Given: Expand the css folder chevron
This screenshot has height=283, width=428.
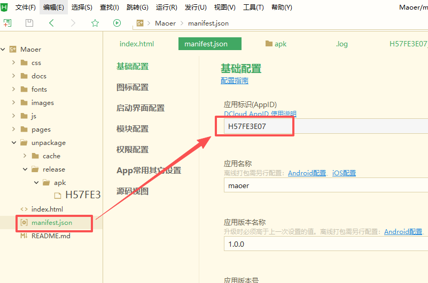Looking at the screenshot, I should tap(14, 63).
